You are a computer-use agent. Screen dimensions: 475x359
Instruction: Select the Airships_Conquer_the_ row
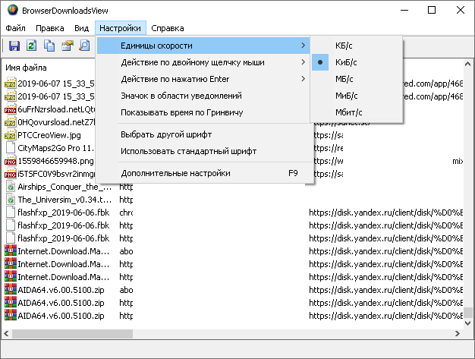pyautogui.click(x=64, y=187)
